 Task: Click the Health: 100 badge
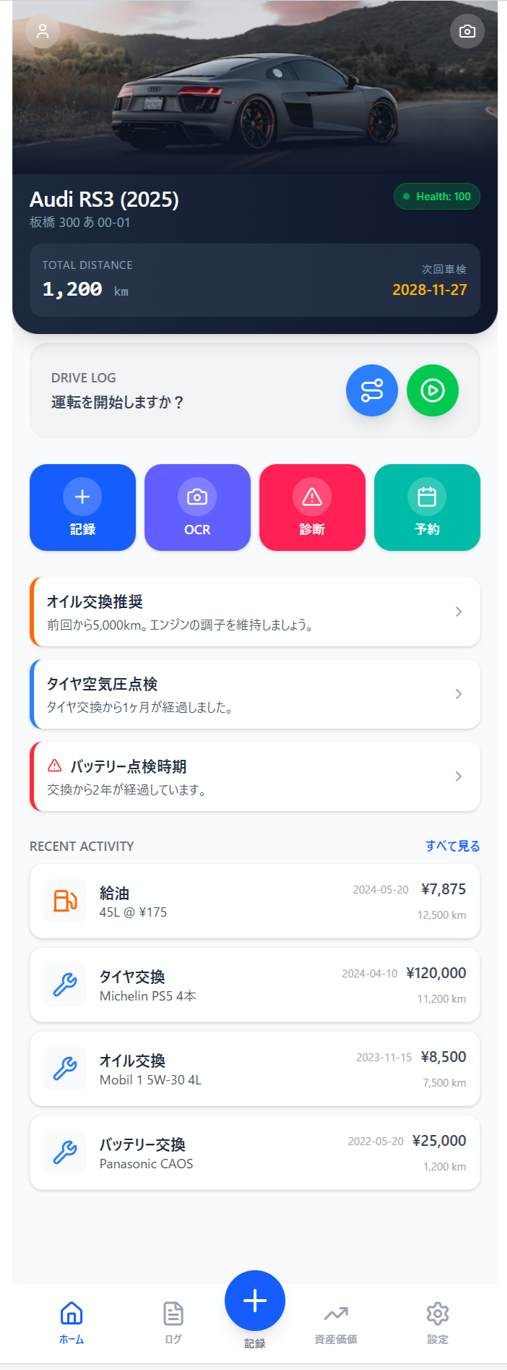click(x=437, y=197)
